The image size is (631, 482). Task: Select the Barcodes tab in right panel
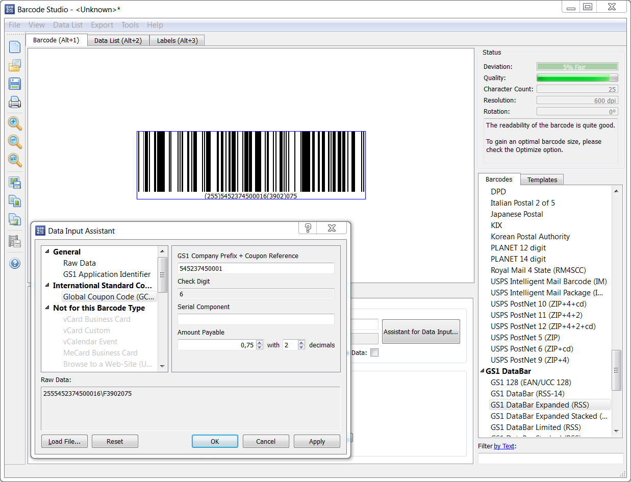[499, 179]
